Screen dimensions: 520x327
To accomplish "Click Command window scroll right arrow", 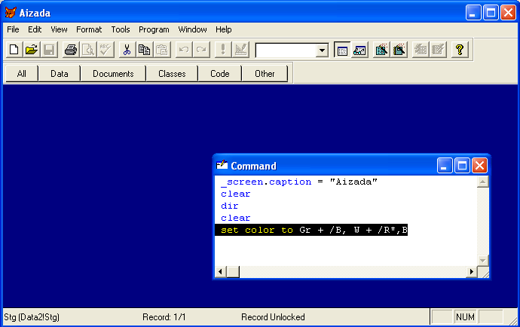I will (x=472, y=272).
